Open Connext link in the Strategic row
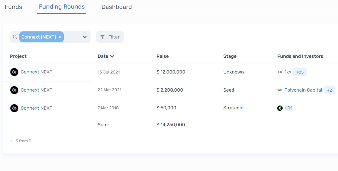 (x=30, y=108)
